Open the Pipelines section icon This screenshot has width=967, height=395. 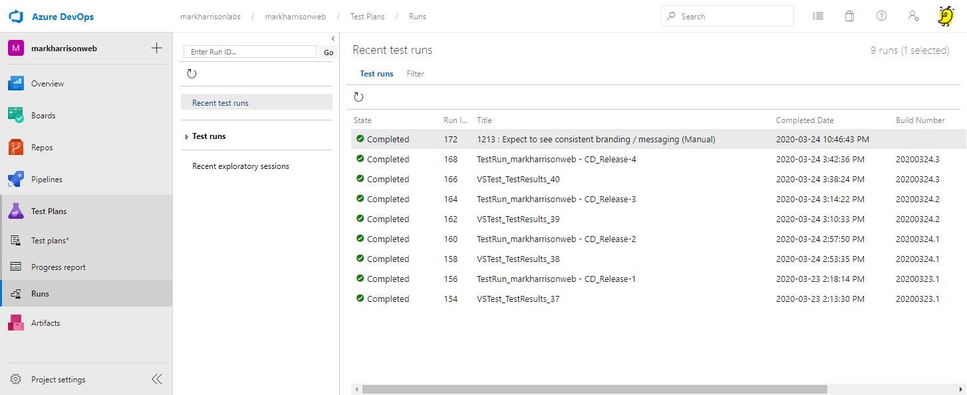pyautogui.click(x=16, y=180)
